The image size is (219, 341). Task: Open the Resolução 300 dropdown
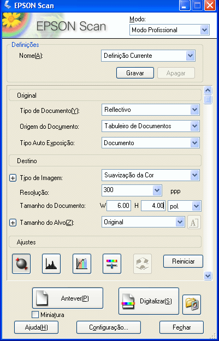coord(132,190)
